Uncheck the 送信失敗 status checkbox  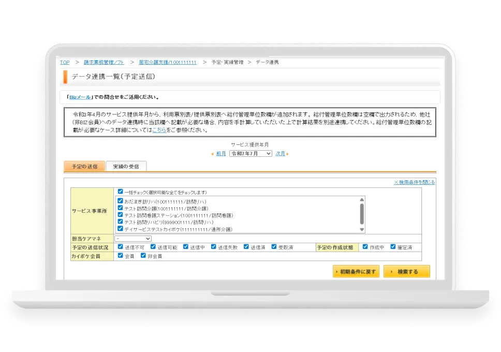pos(213,247)
